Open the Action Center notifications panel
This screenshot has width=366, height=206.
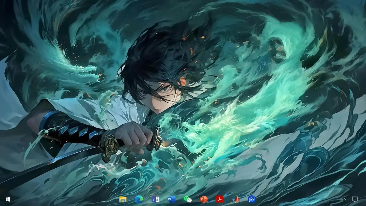click(355, 199)
